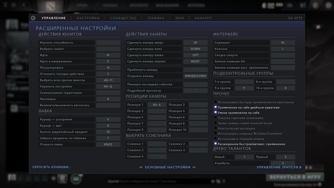334x188 pixels.
Task: Toggle Покупка горячими клавишами checkbox
Action: 216,118
